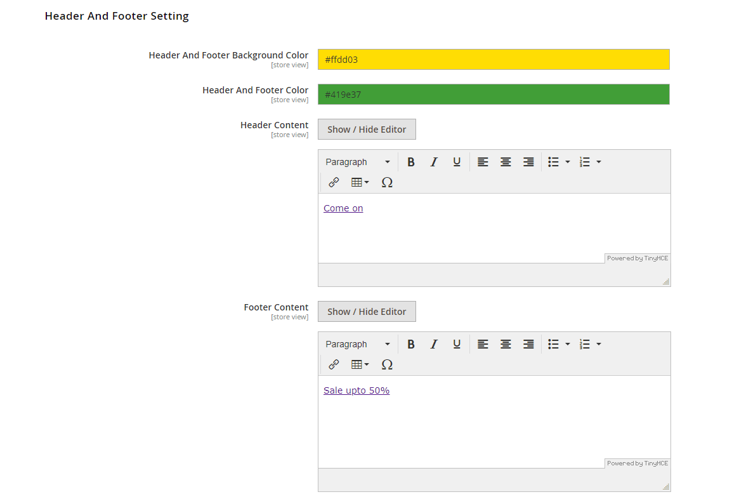Image resolution: width=732 pixels, height=499 pixels.
Task: Align text right in Footer Content editor
Action: [x=528, y=344]
